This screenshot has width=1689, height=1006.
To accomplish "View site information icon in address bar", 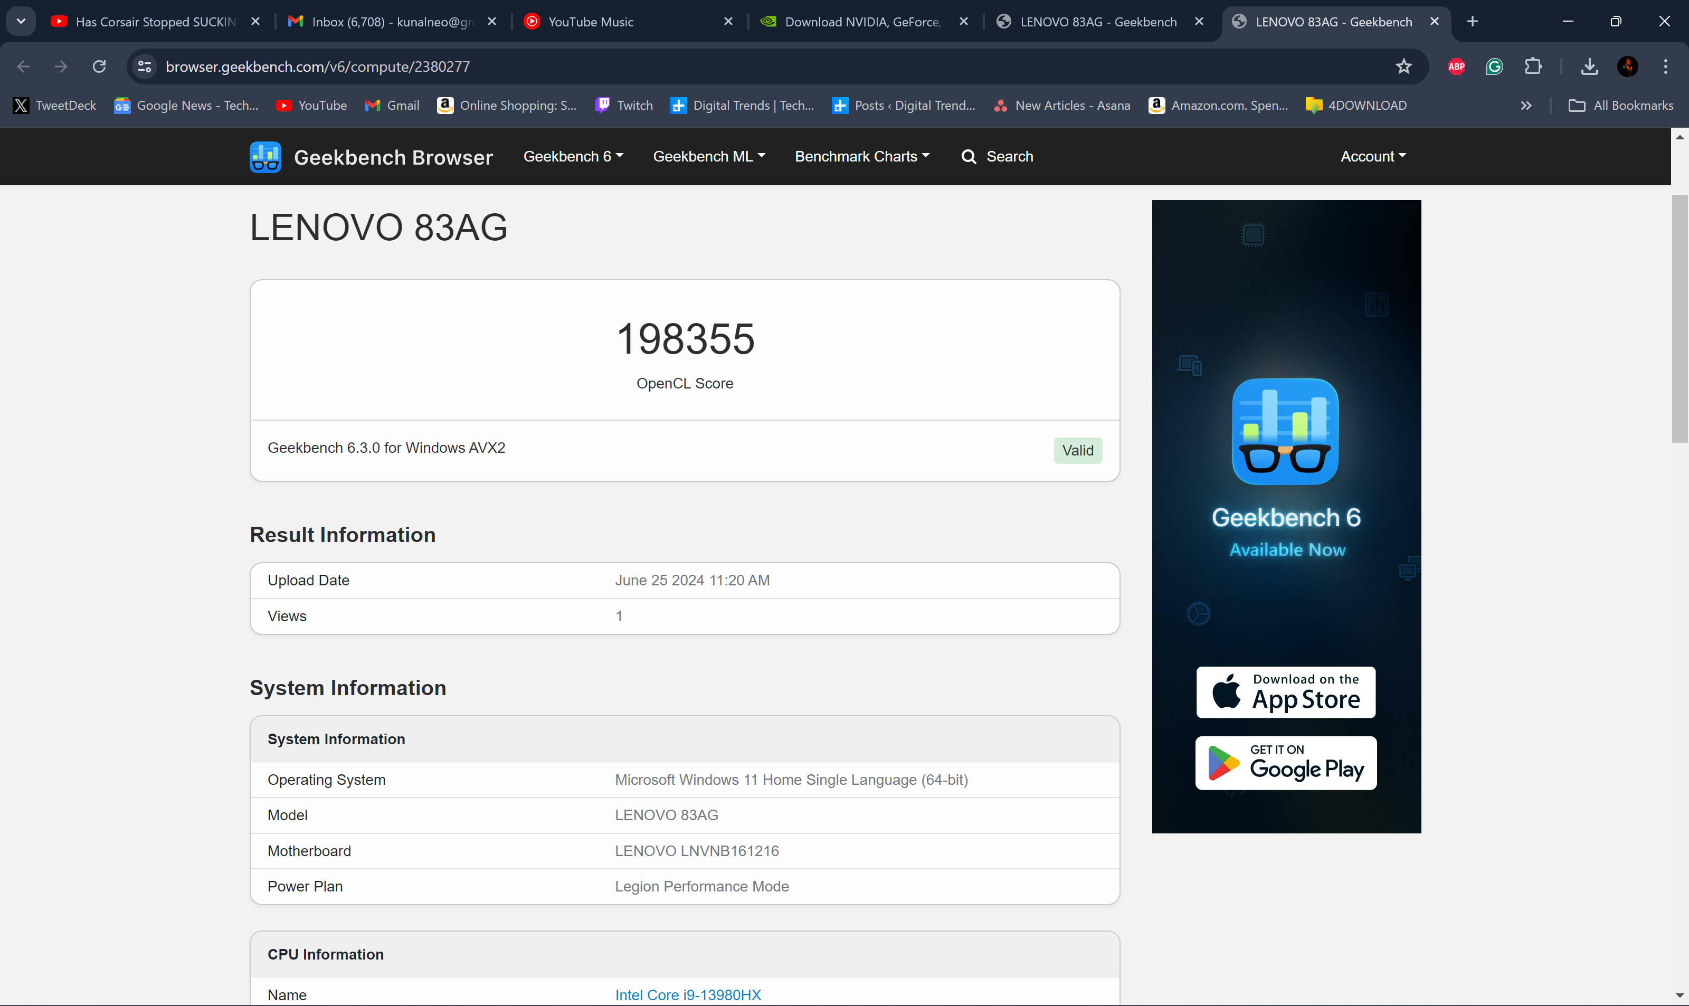I will click(145, 67).
